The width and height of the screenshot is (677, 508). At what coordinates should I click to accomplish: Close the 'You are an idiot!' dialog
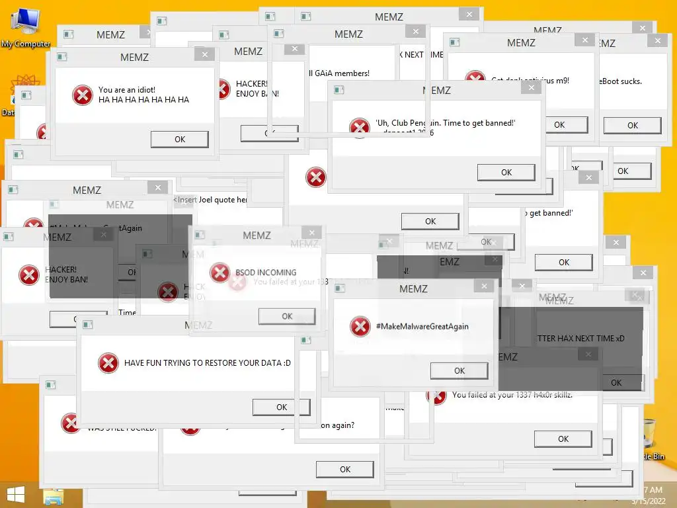(205, 54)
